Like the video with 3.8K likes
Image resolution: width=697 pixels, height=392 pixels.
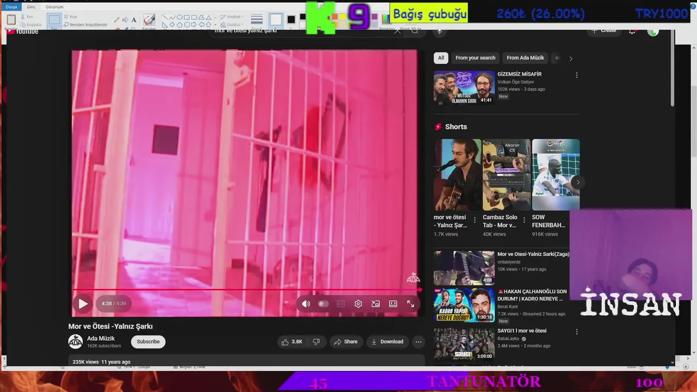click(x=291, y=342)
